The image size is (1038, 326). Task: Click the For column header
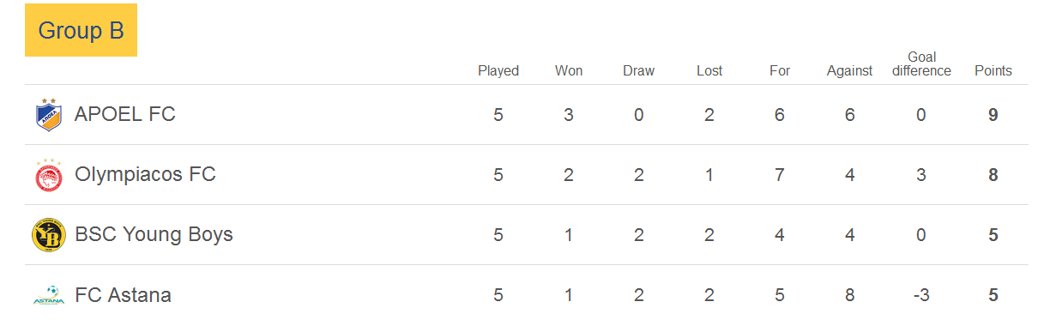tap(780, 70)
